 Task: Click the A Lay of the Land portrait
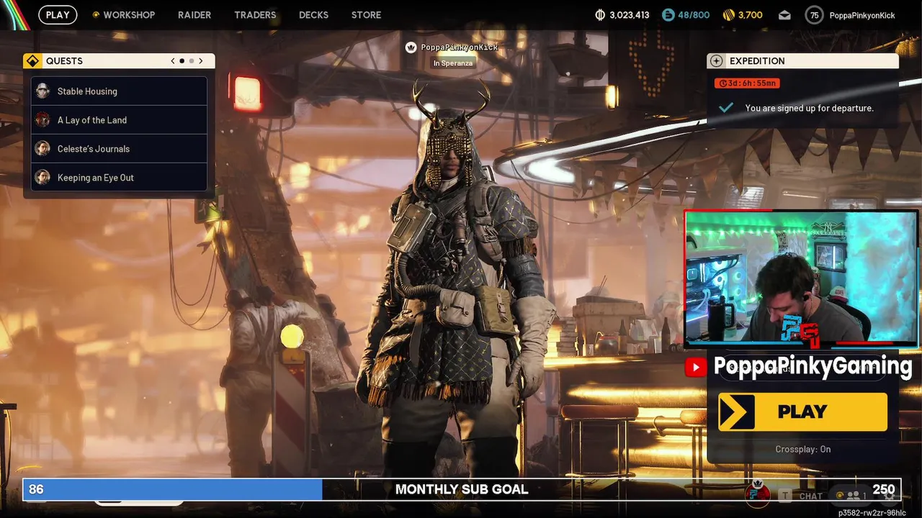point(43,120)
